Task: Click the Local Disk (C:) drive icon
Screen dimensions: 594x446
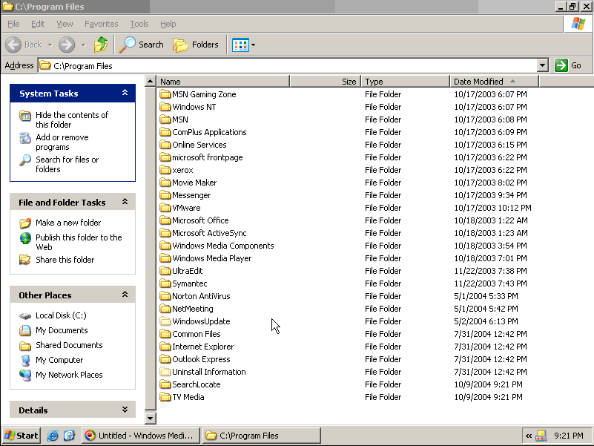Action: coord(25,315)
